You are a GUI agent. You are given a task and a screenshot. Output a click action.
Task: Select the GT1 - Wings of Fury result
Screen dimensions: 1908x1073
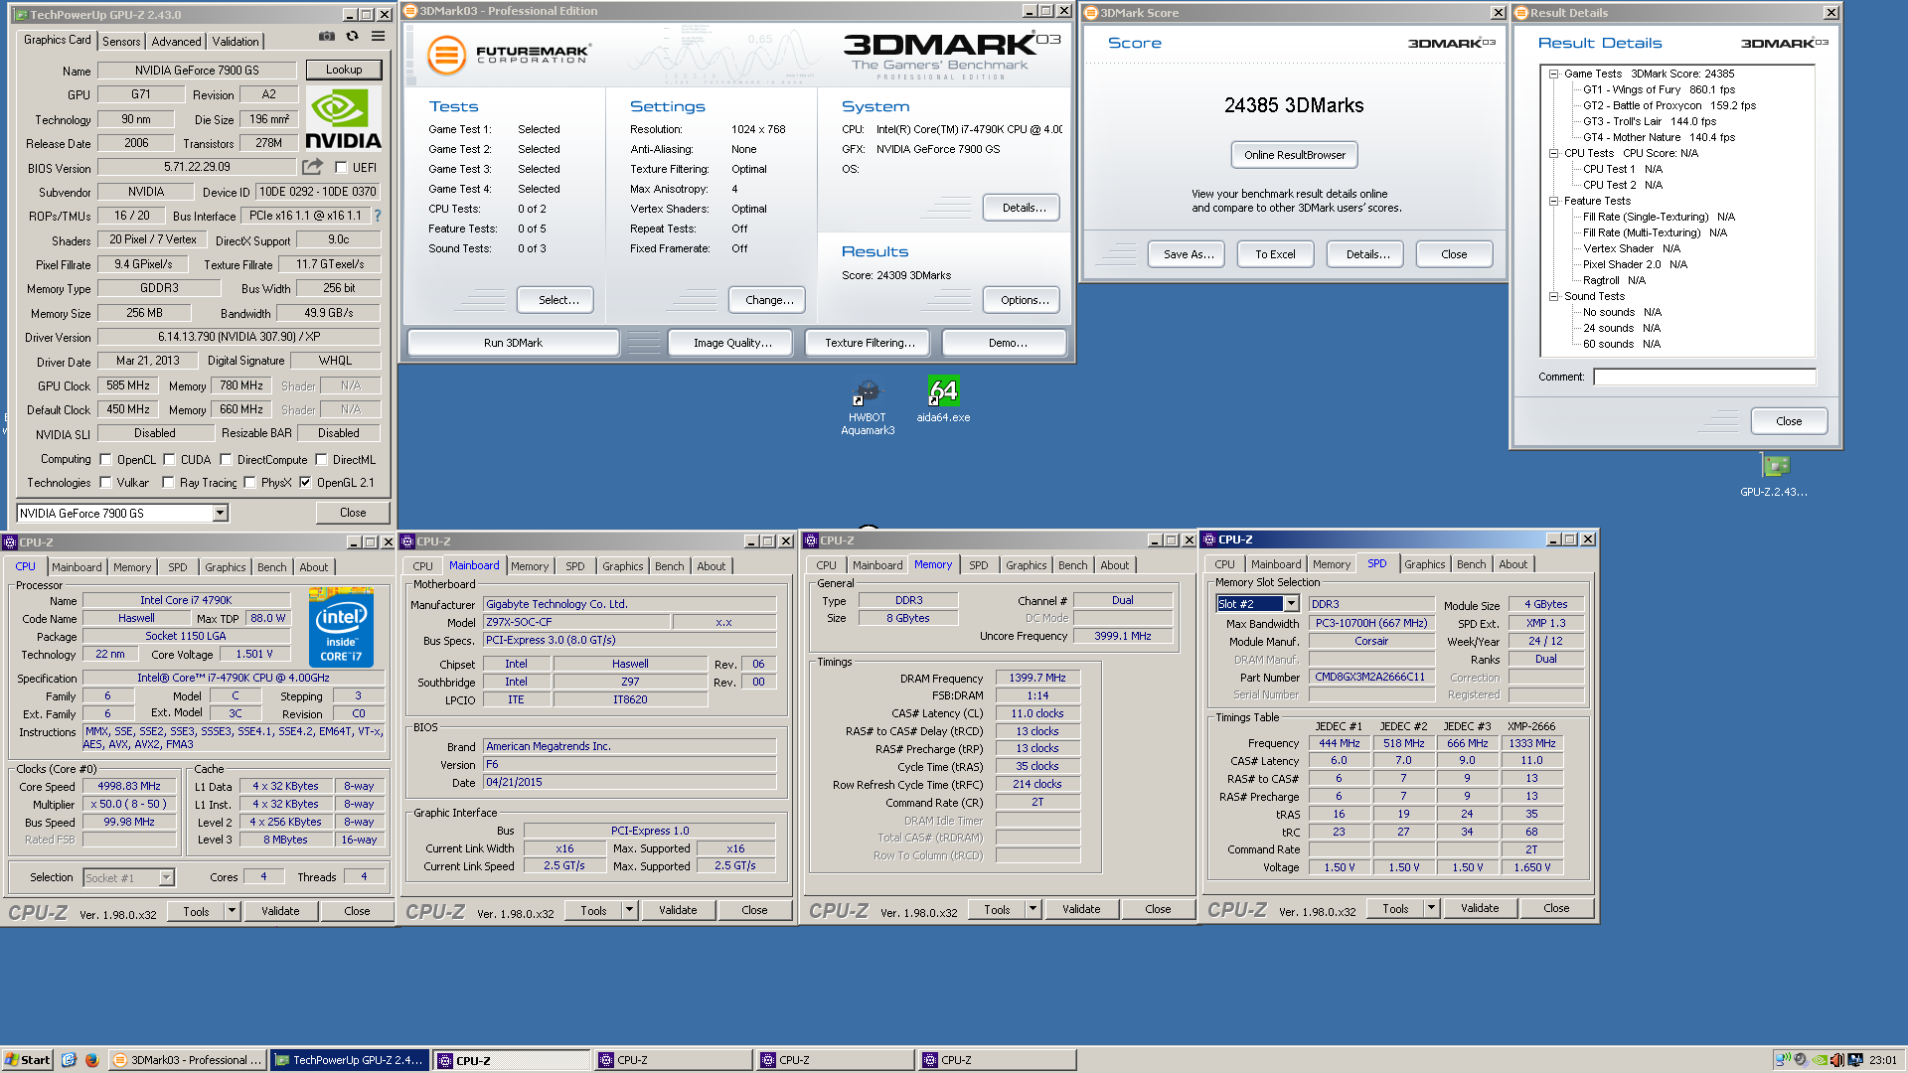[x=1659, y=89]
